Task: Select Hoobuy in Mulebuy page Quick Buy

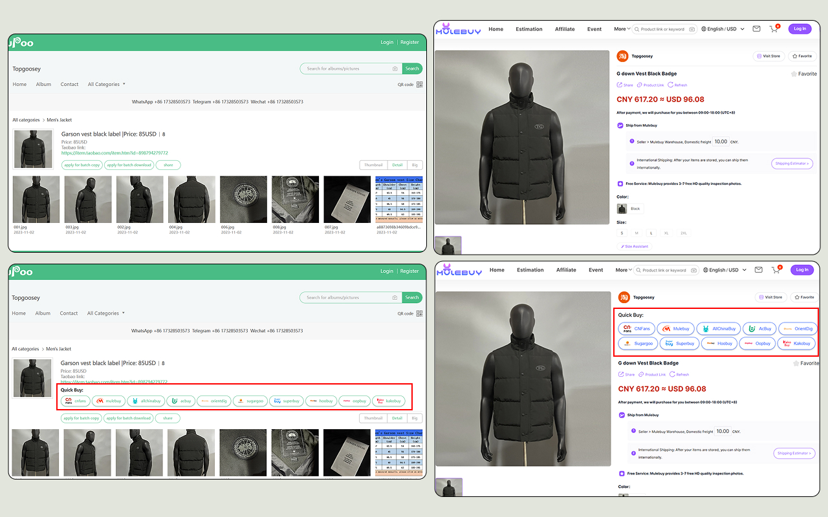Action: click(x=719, y=343)
